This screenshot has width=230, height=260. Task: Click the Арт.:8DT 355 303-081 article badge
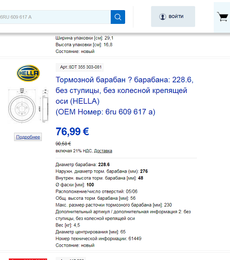[x=80, y=67]
